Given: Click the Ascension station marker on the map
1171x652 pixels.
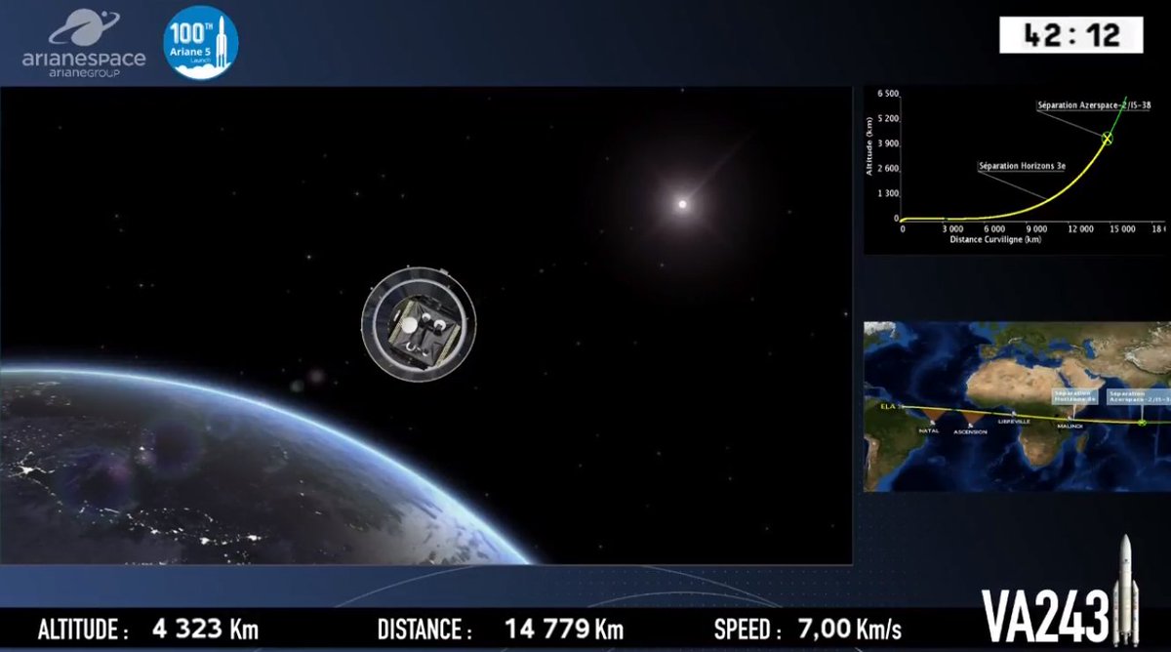Looking at the screenshot, I should (x=970, y=424).
